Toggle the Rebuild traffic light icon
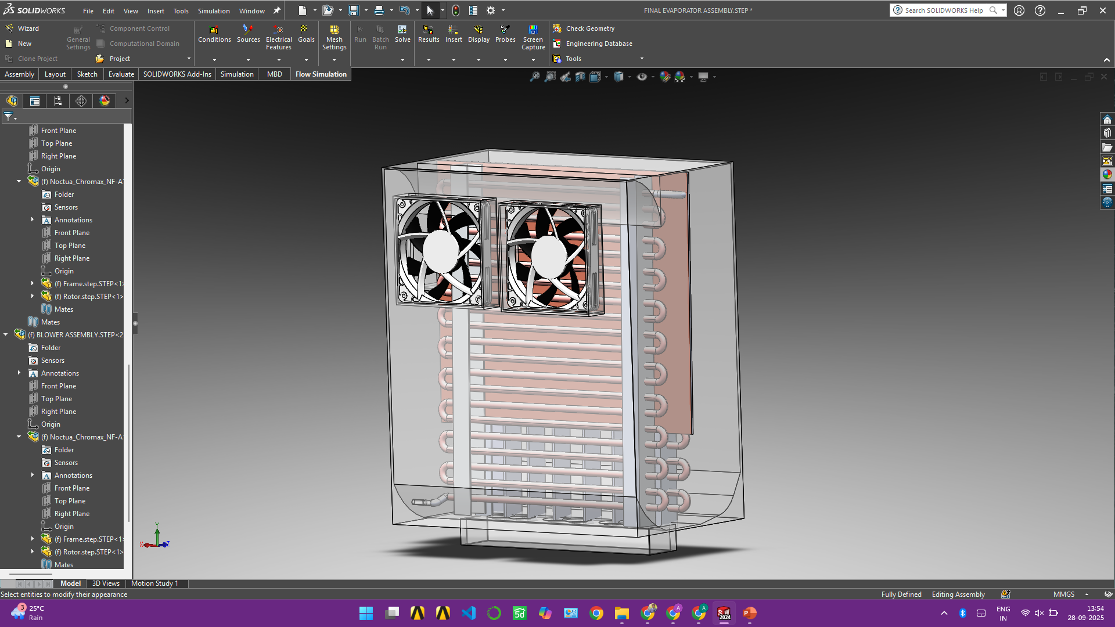The image size is (1115, 627). pyautogui.click(x=456, y=10)
